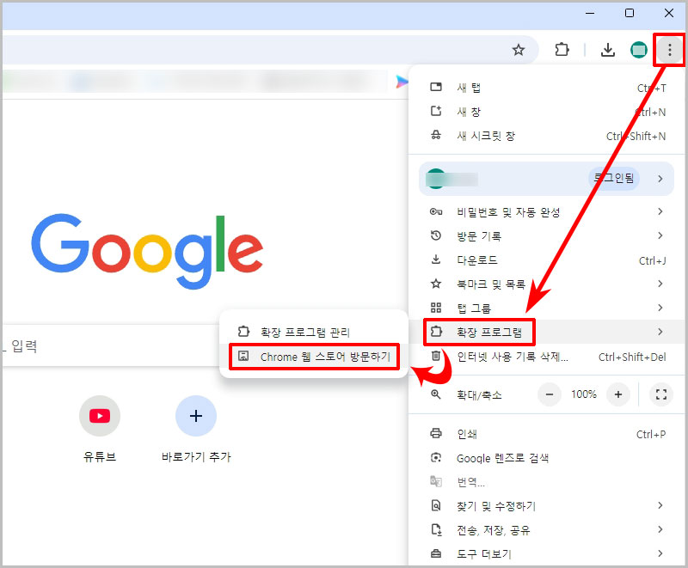This screenshot has width=688, height=568.
Task: Open the Extensions puzzle piece icon
Action: coord(562,49)
